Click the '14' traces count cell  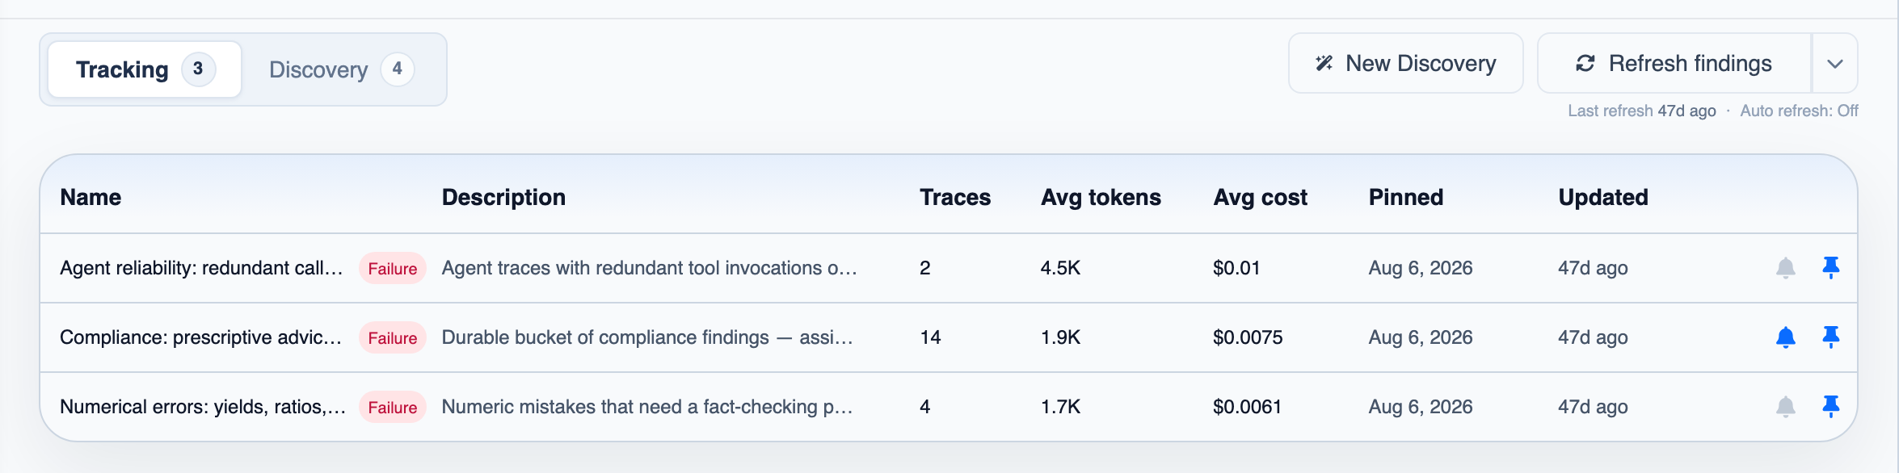[930, 337]
